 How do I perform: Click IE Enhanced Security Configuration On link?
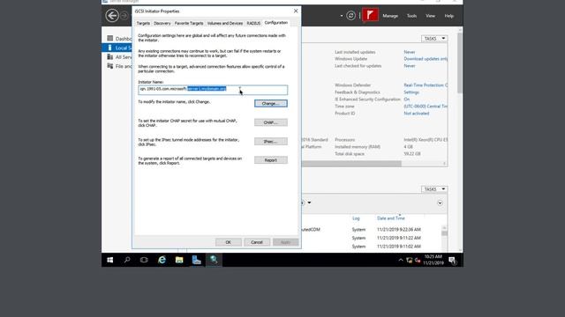click(407, 100)
